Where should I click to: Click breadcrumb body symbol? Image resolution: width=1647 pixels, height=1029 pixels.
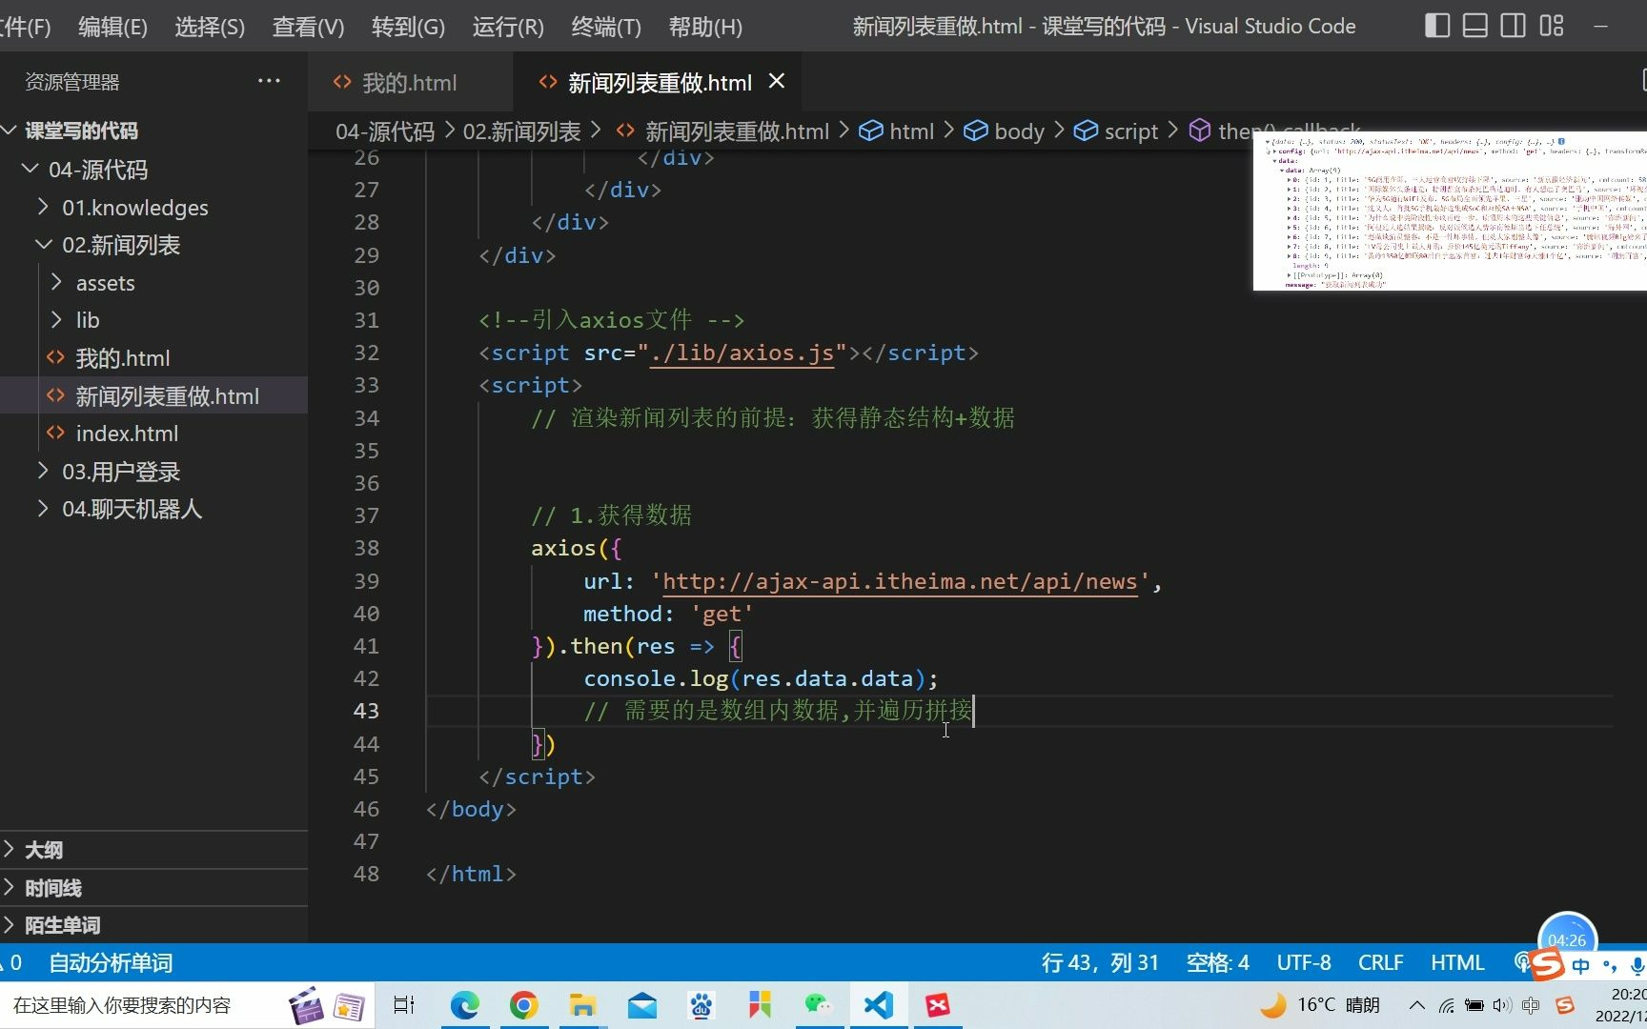(1004, 131)
